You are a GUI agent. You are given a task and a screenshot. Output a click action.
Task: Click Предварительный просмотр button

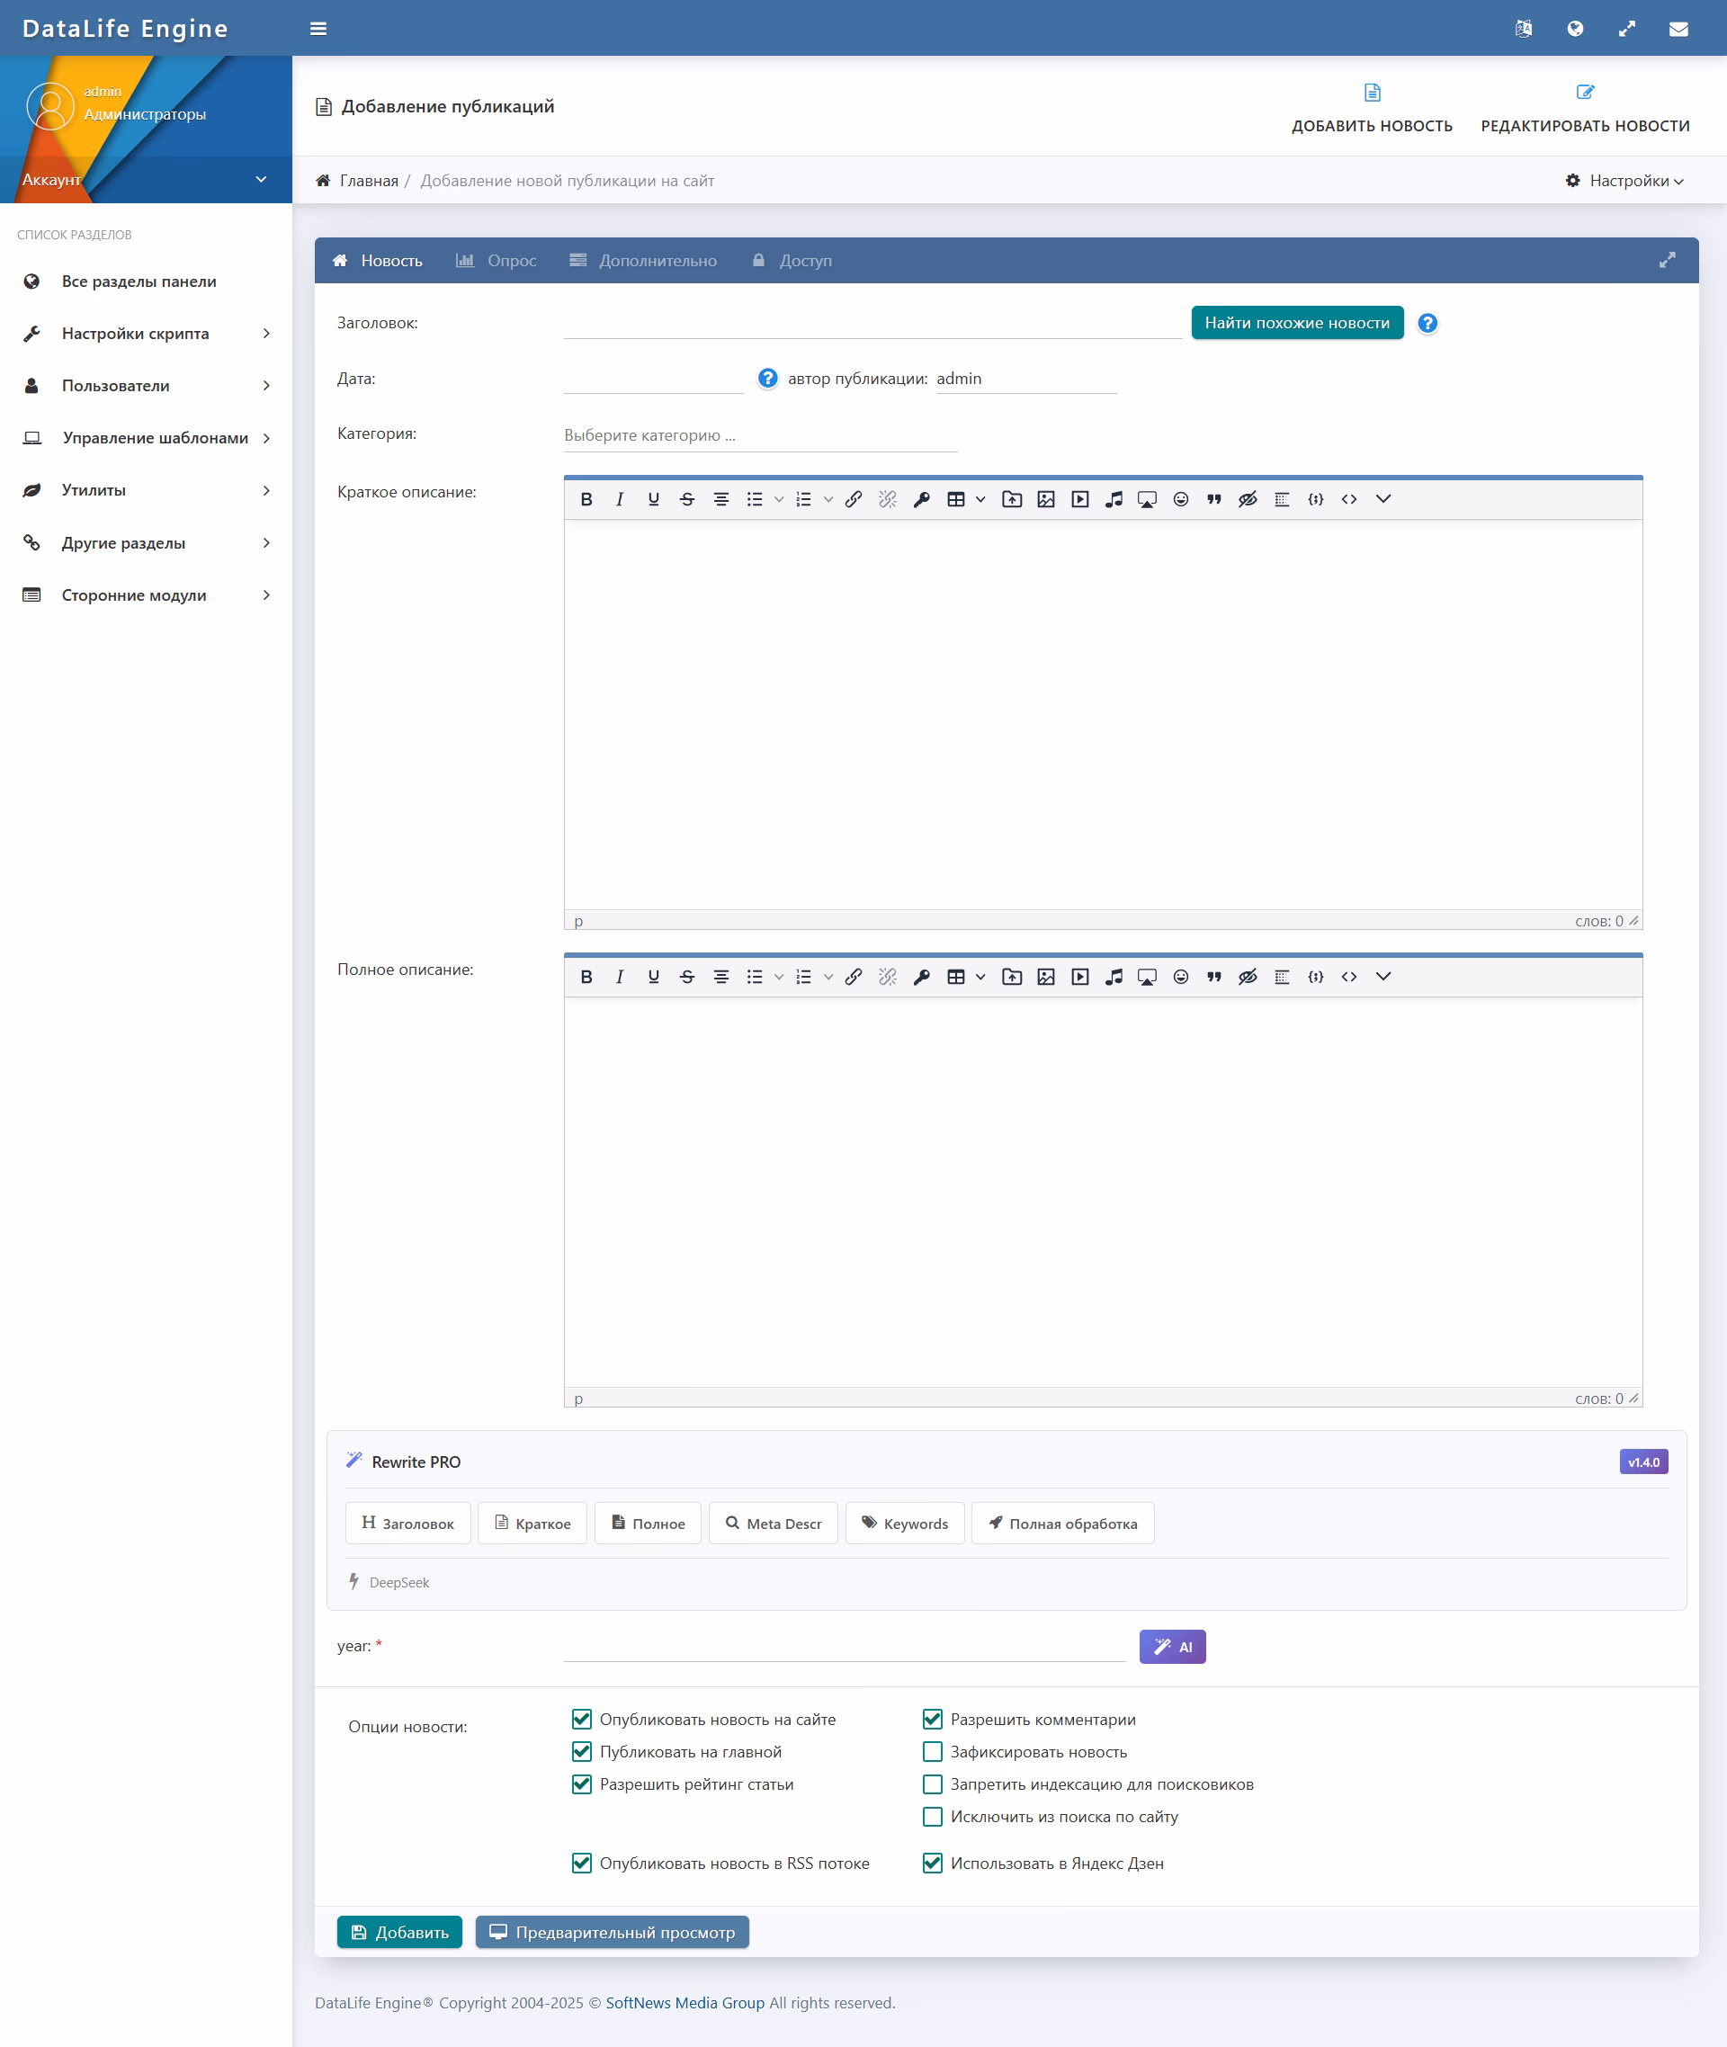tap(612, 1933)
